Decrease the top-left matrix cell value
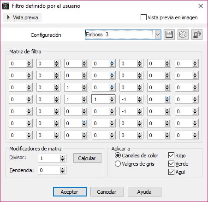Viewport: 208px width, 202px height. (x=29, y=65)
